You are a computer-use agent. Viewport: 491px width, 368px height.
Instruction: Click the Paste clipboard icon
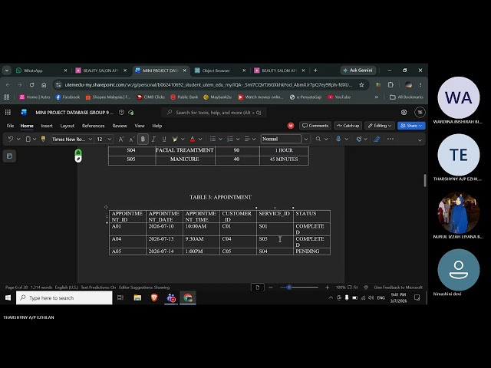coord(28,139)
